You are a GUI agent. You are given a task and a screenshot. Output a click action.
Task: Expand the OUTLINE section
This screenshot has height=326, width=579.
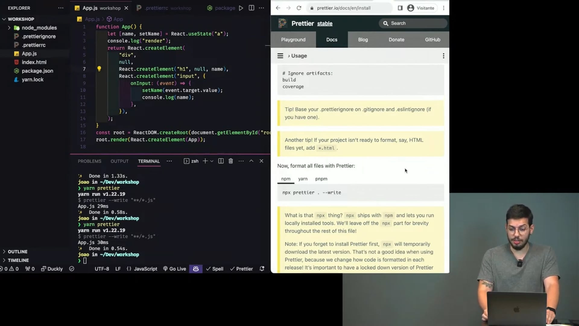click(17, 251)
